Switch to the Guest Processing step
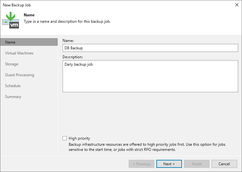Viewport: 242px width, 172px height. coord(20,75)
